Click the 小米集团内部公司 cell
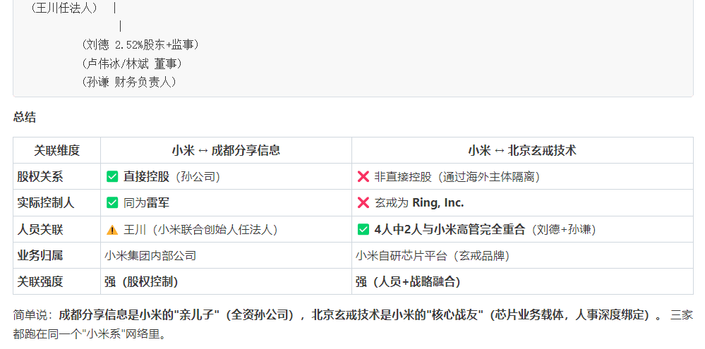This screenshot has height=349, width=705. (x=226, y=255)
